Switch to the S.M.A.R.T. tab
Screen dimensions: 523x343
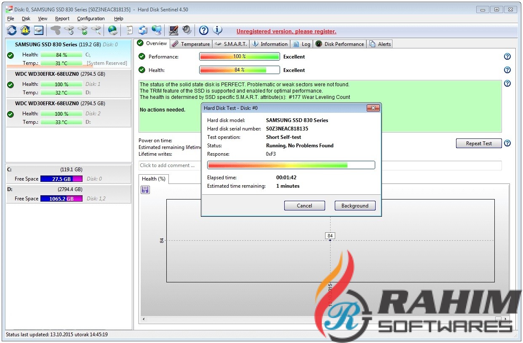(x=231, y=44)
